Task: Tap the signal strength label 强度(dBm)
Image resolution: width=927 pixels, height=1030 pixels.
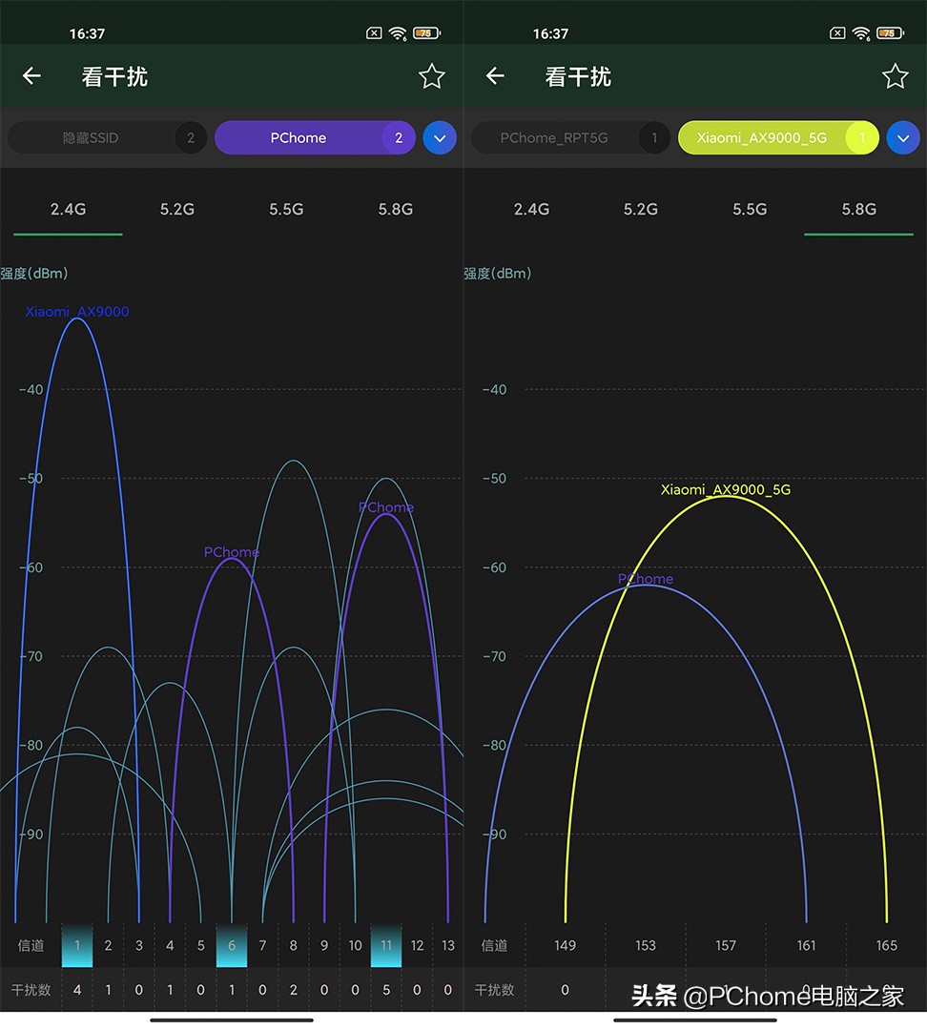Action: (x=35, y=273)
